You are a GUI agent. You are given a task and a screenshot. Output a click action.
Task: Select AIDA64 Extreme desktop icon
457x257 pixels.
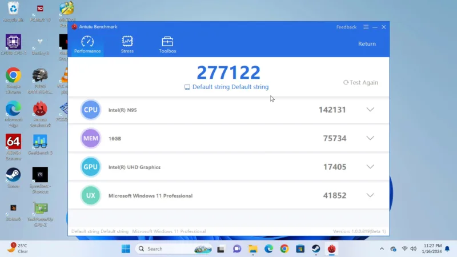(13, 144)
